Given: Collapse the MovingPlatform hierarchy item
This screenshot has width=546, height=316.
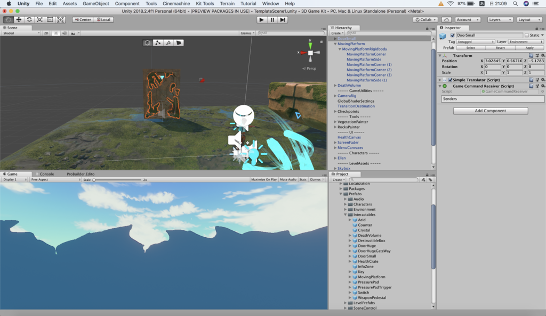Looking at the screenshot, I should tap(335, 44).
